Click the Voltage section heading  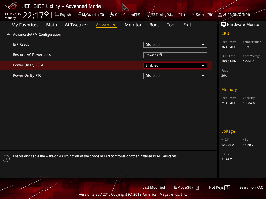click(x=228, y=131)
